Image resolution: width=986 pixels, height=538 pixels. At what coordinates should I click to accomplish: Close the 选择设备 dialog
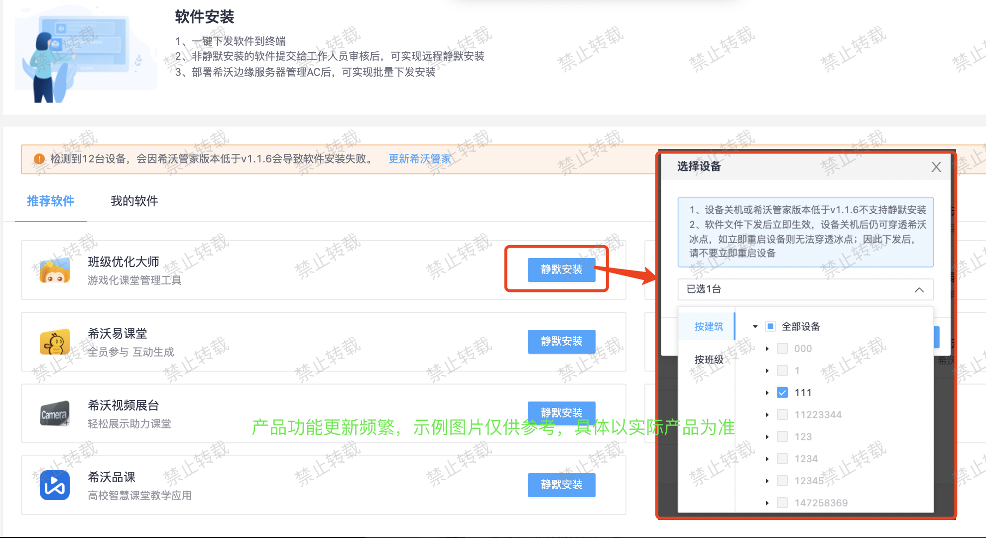pyautogui.click(x=936, y=167)
